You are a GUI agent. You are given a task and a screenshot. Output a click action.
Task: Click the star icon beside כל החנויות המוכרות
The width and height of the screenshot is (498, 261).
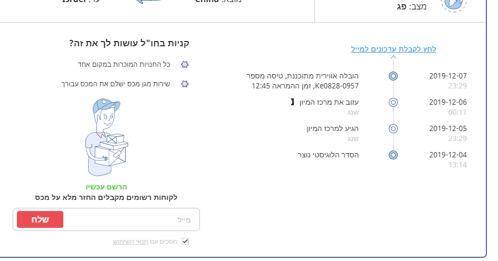[185, 64]
